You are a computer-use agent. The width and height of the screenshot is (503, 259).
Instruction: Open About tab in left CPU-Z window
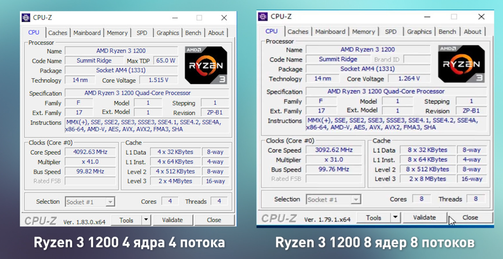point(216,33)
